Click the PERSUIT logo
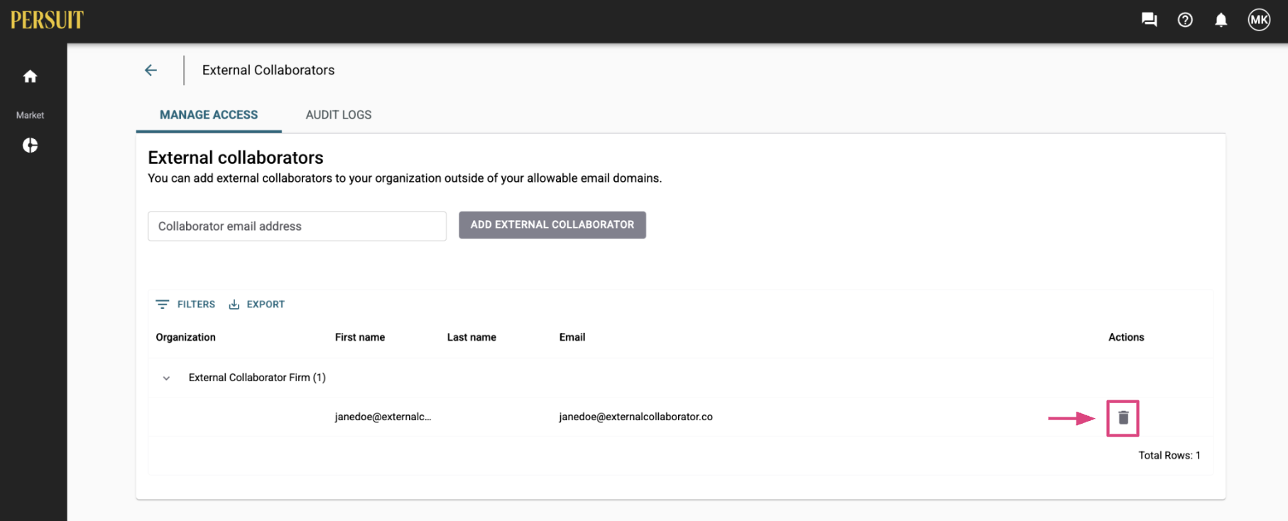The width and height of the screenshot is (1288, 521). click(x=47, y=20)
